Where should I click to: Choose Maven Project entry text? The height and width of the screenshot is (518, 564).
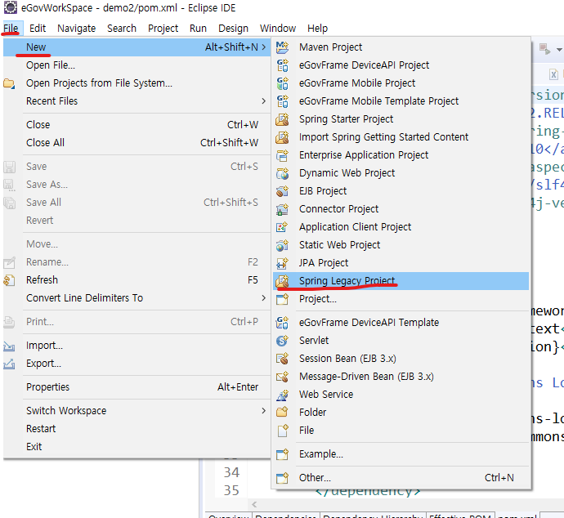coord(330,47)
